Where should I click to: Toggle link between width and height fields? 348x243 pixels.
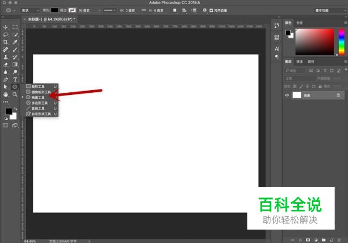(x=145, y=10)
